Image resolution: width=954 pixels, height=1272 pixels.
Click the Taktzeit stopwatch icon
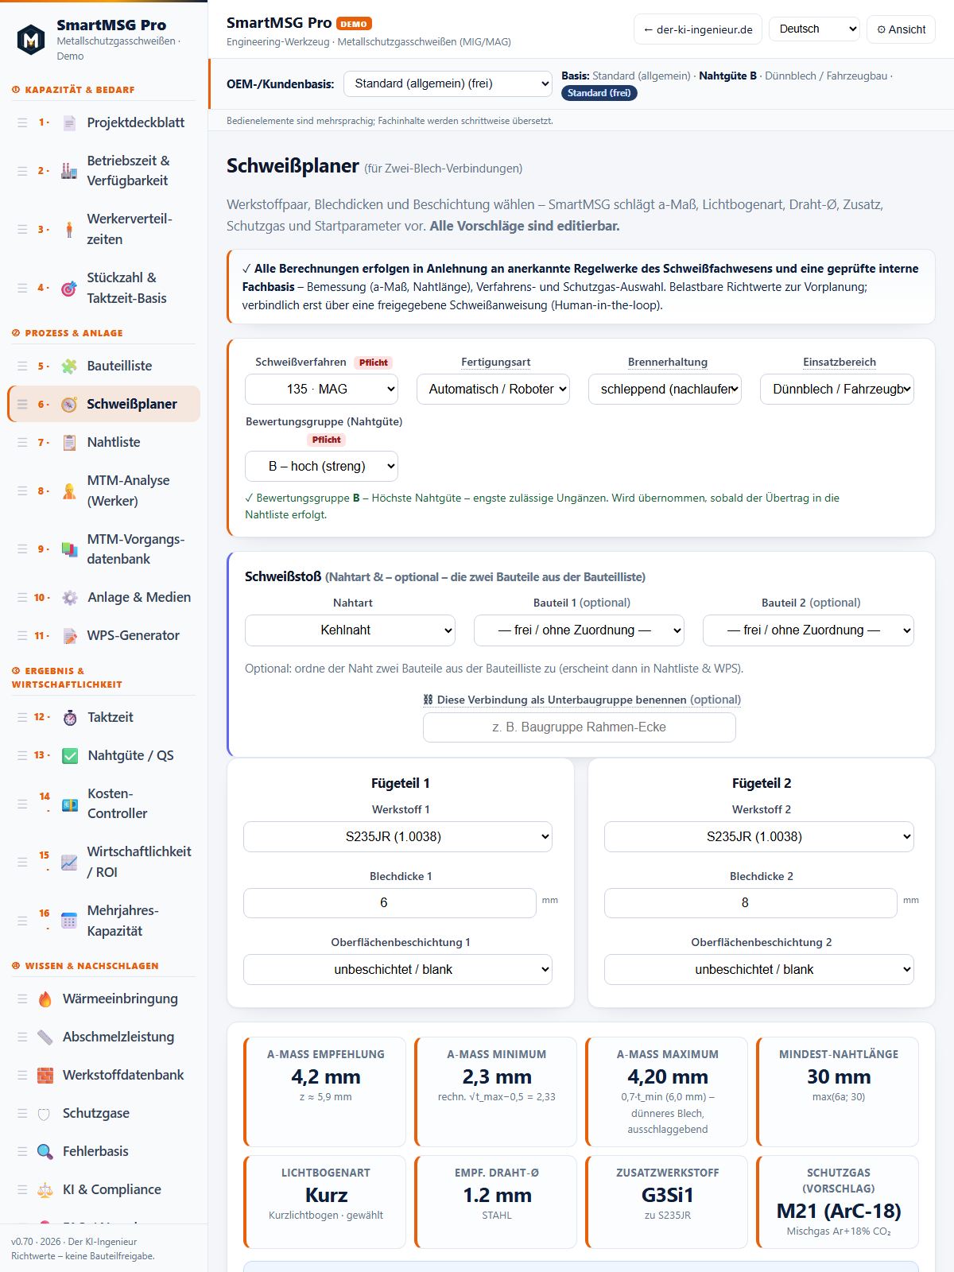(70, 717)
